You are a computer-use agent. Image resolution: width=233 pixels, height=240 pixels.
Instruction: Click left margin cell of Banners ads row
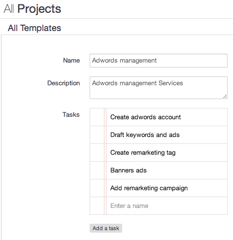(x=97, y=170)
